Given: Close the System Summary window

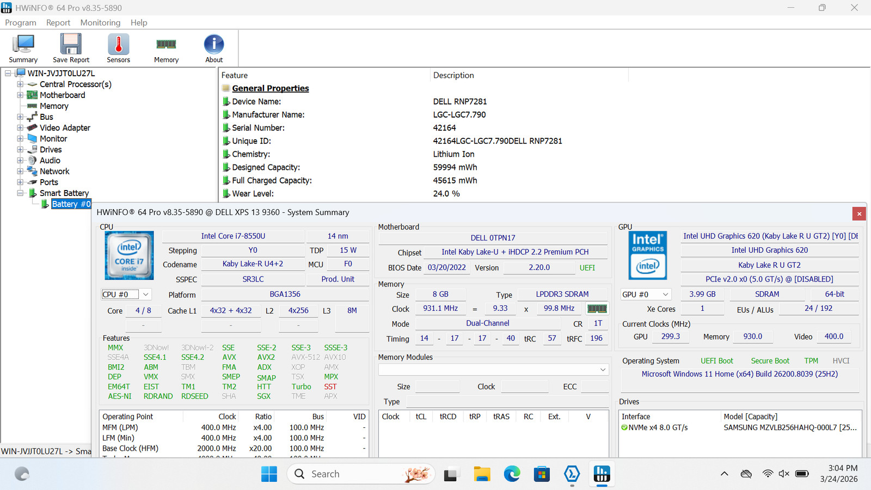Looking at the screenshot, I should coord(860,213).
